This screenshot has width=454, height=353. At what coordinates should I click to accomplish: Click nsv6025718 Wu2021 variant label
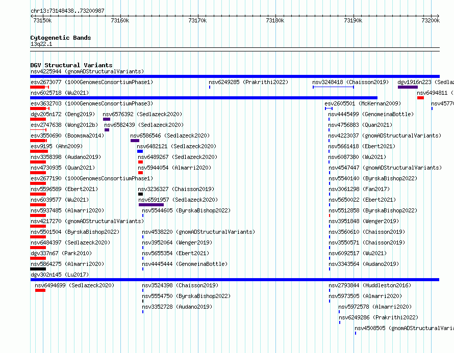tap(60, 93)
